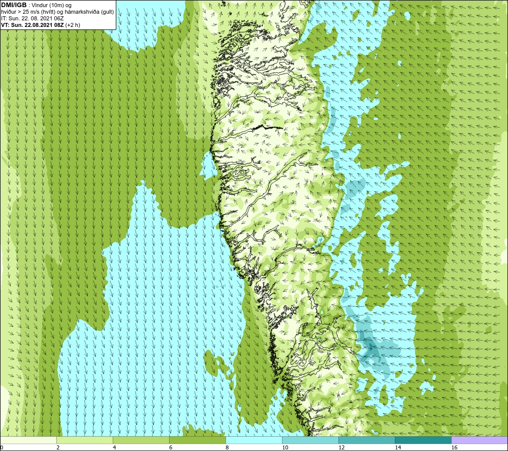
Task: Click the 2–4 m/s light green legend swatch
Action: (84, 440)
